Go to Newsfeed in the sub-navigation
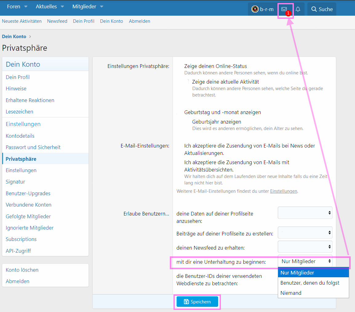 [x=57, y=21]
